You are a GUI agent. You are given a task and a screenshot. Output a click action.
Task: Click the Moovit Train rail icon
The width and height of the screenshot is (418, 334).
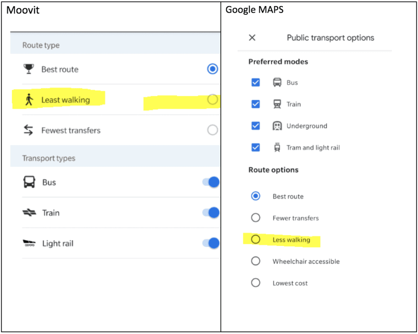pos(29,212)
